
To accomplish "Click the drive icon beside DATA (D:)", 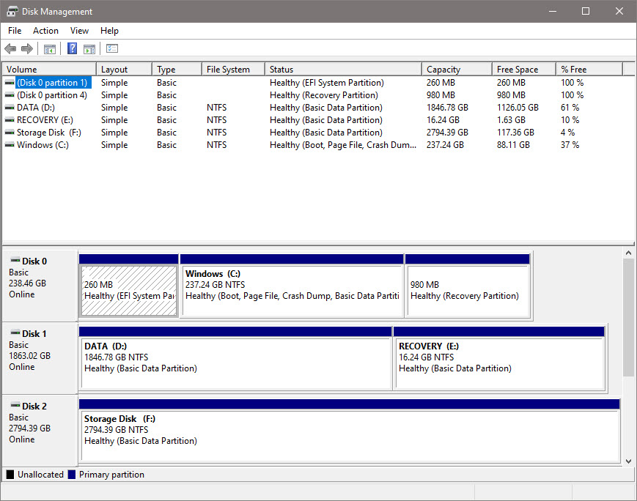I will pyautogui.click(x=10, y=108).
